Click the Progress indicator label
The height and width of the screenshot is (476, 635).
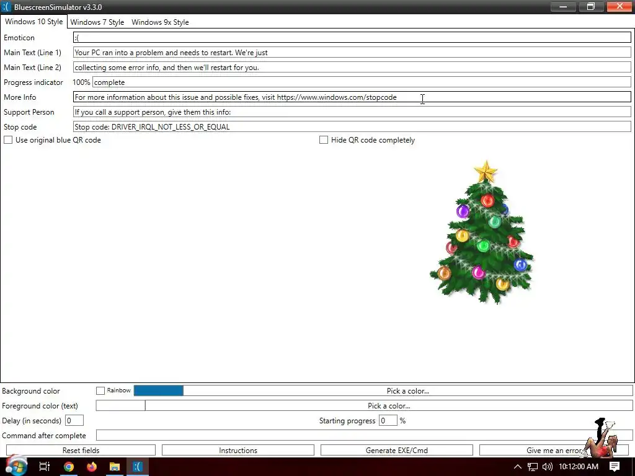33,82
